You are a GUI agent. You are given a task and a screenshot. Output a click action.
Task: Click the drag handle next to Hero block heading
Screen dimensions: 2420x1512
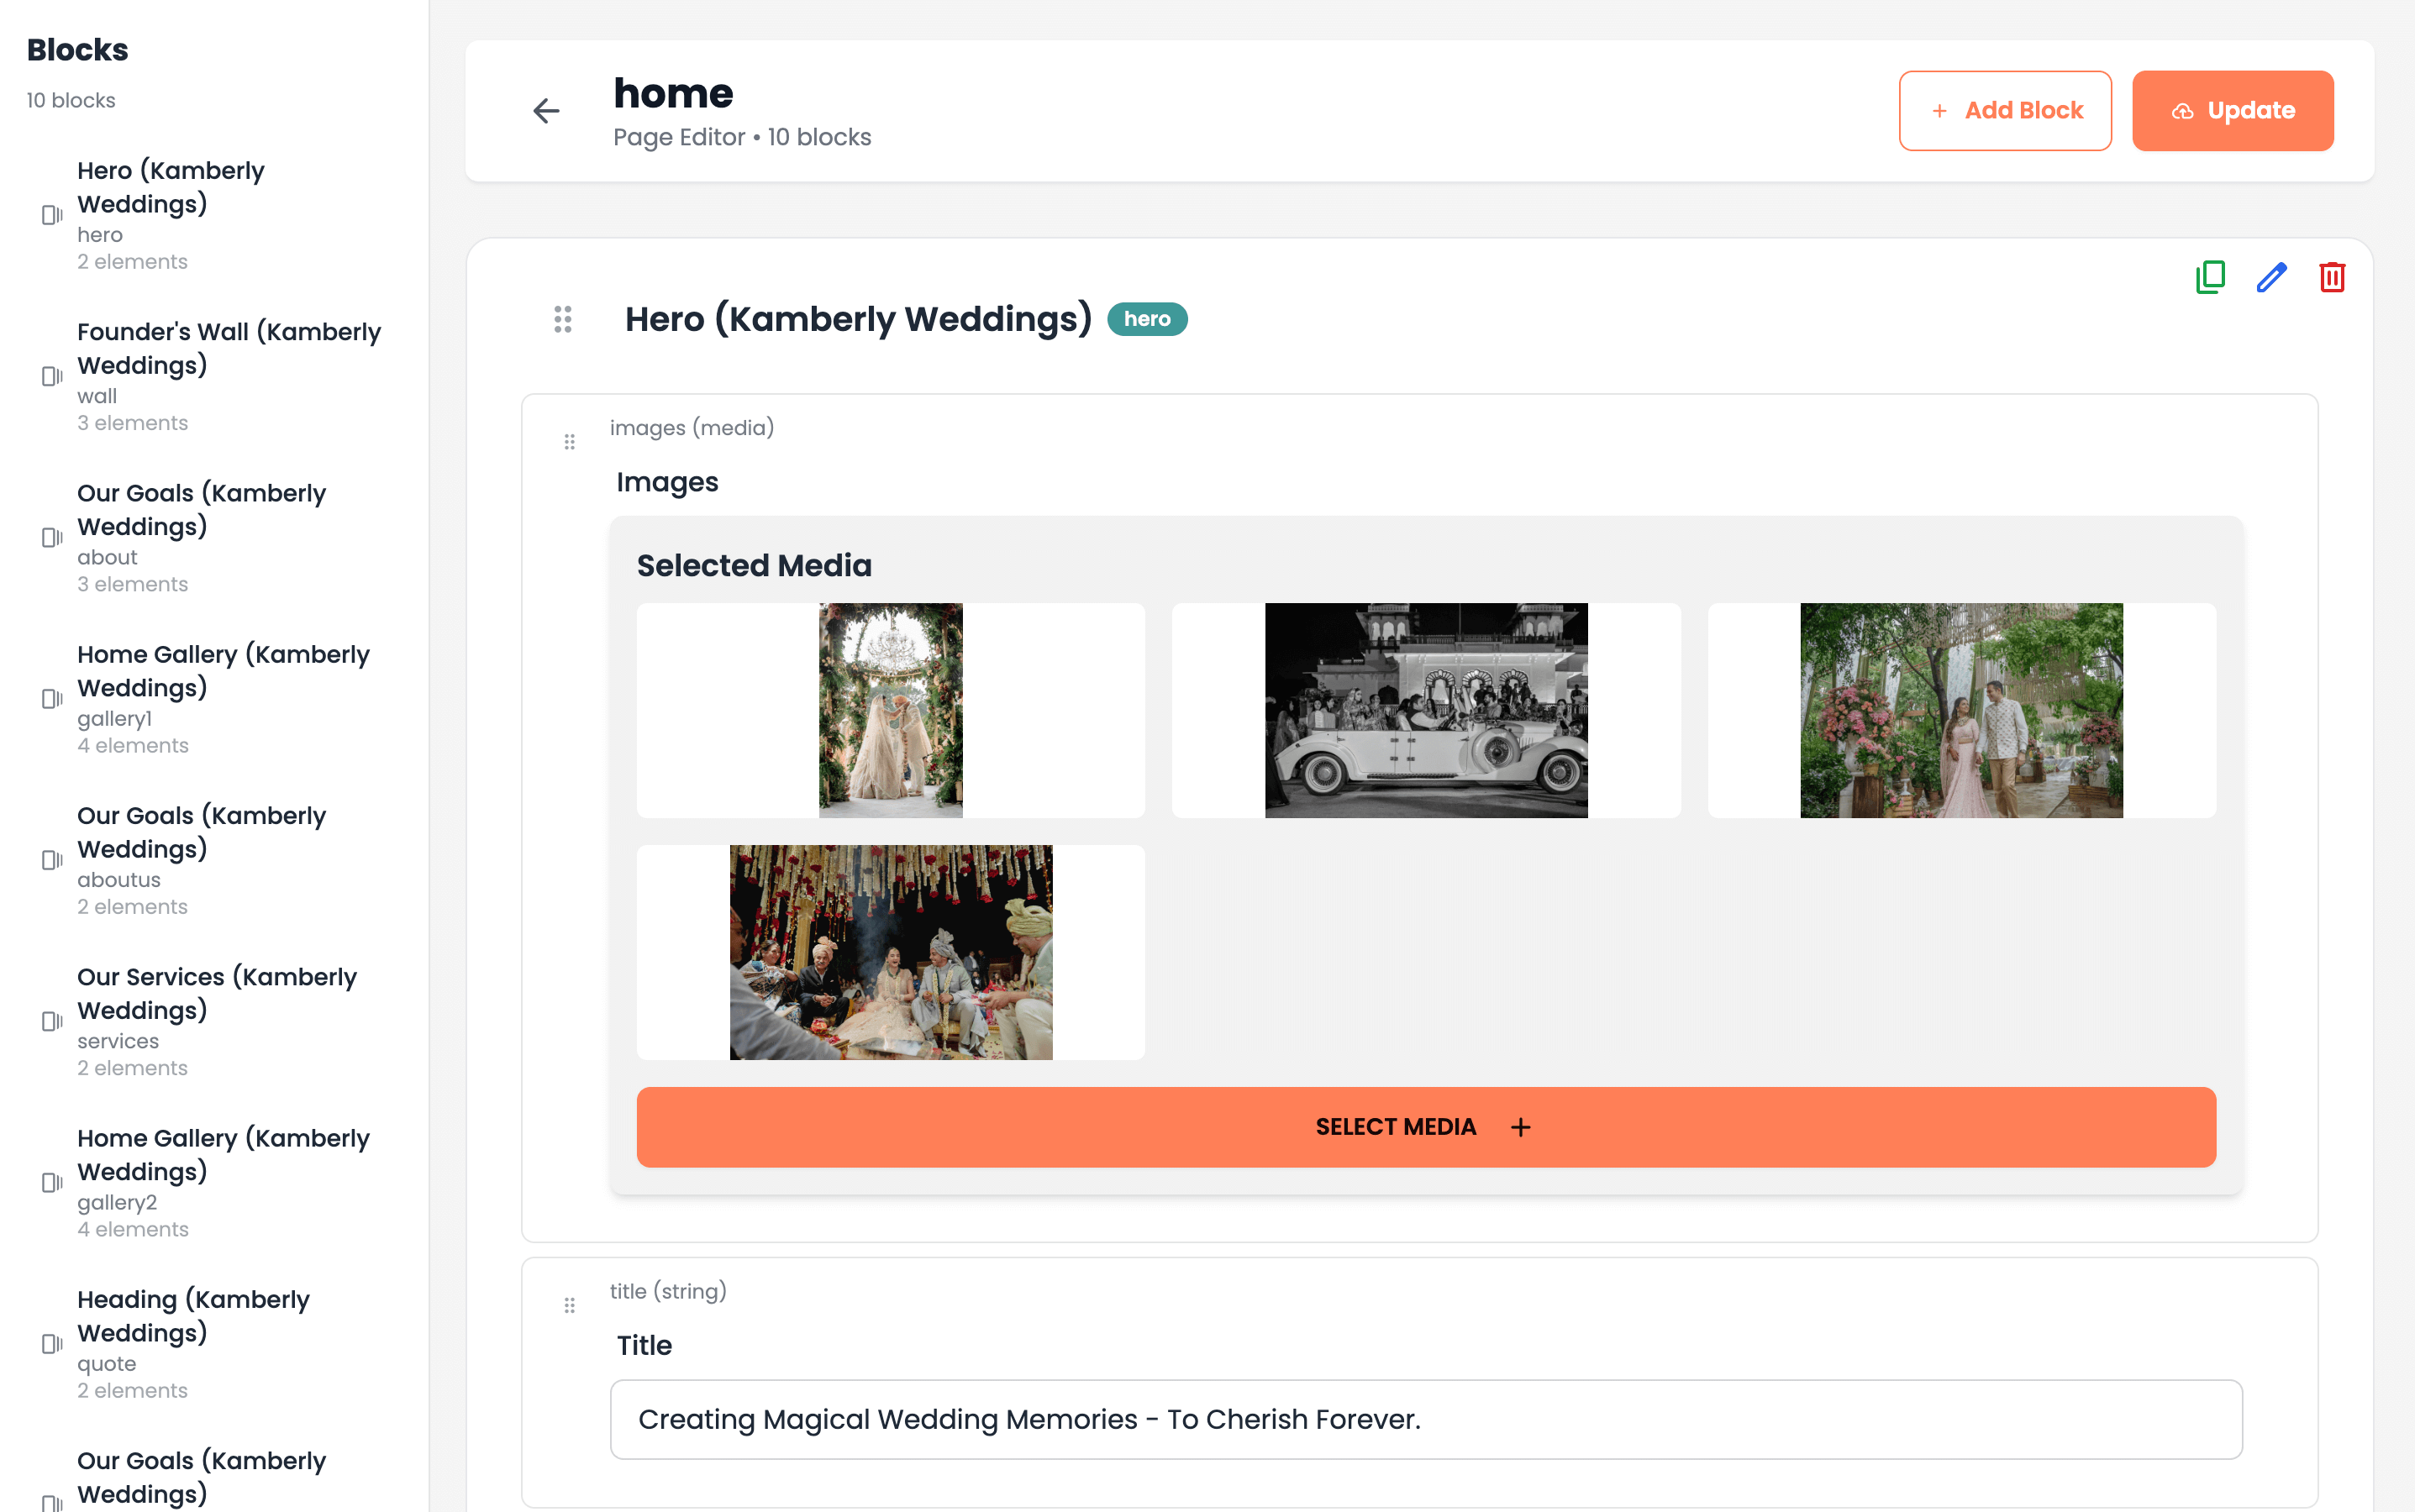click(x=563, y=319)
